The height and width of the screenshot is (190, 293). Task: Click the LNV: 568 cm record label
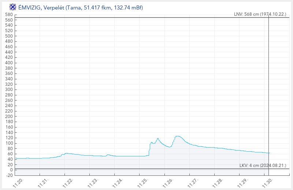point(260,14)
